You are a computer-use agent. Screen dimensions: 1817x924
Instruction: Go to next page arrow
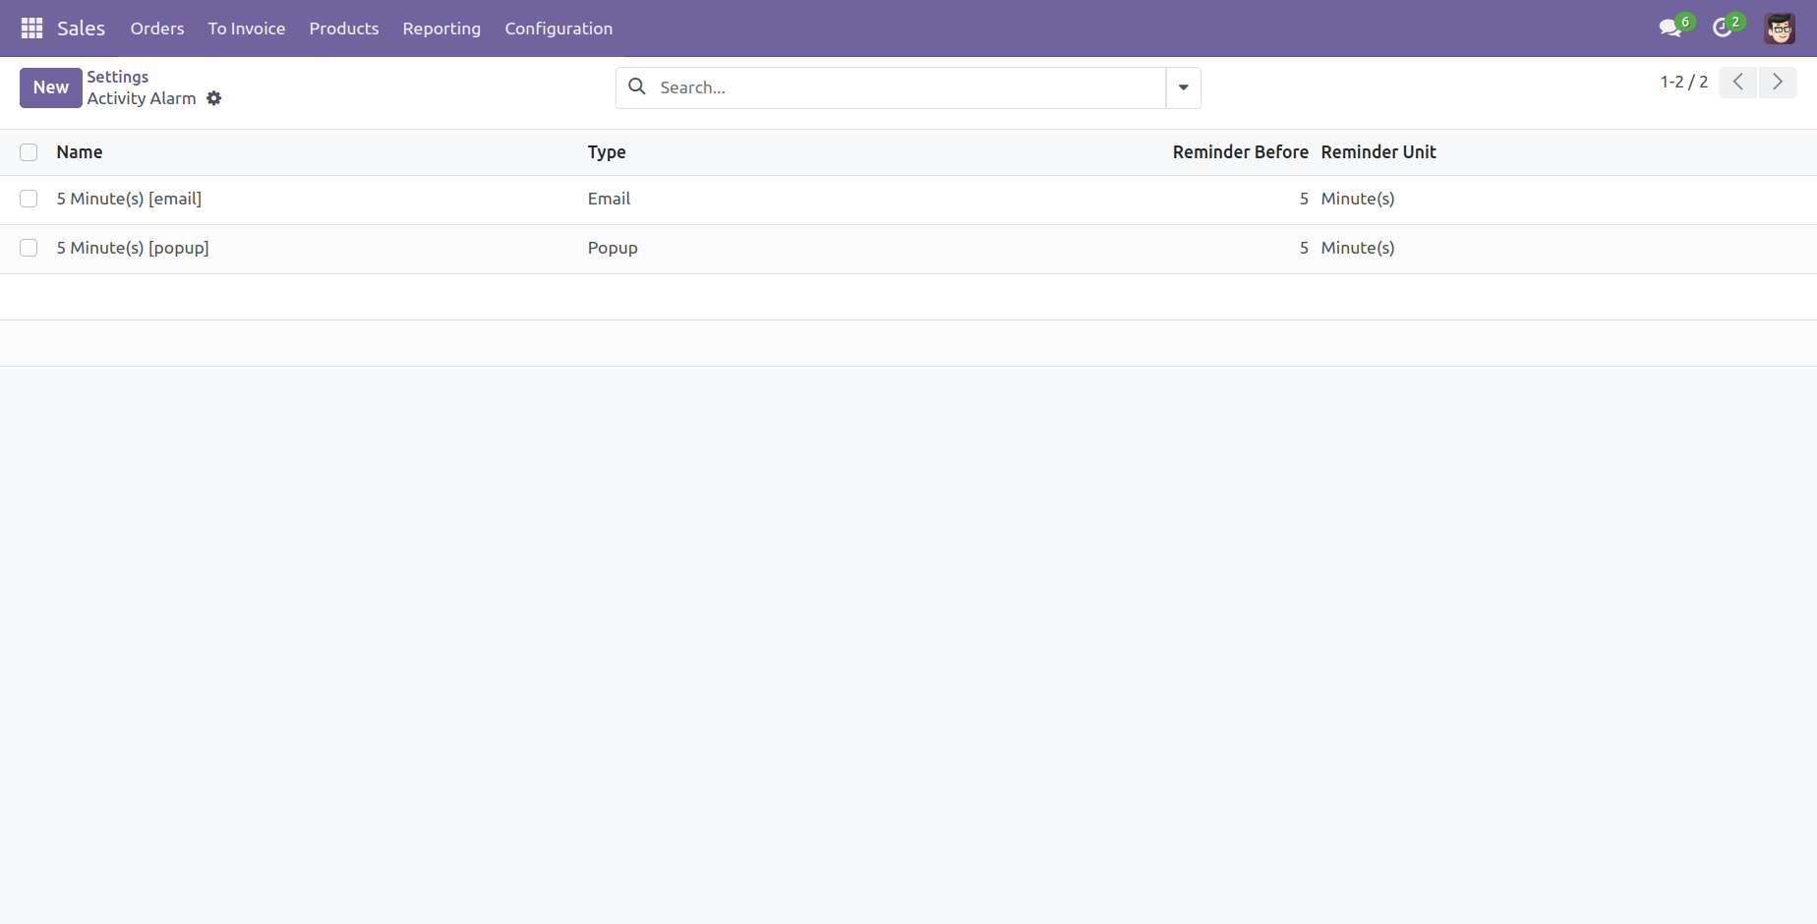[1778, 83]
